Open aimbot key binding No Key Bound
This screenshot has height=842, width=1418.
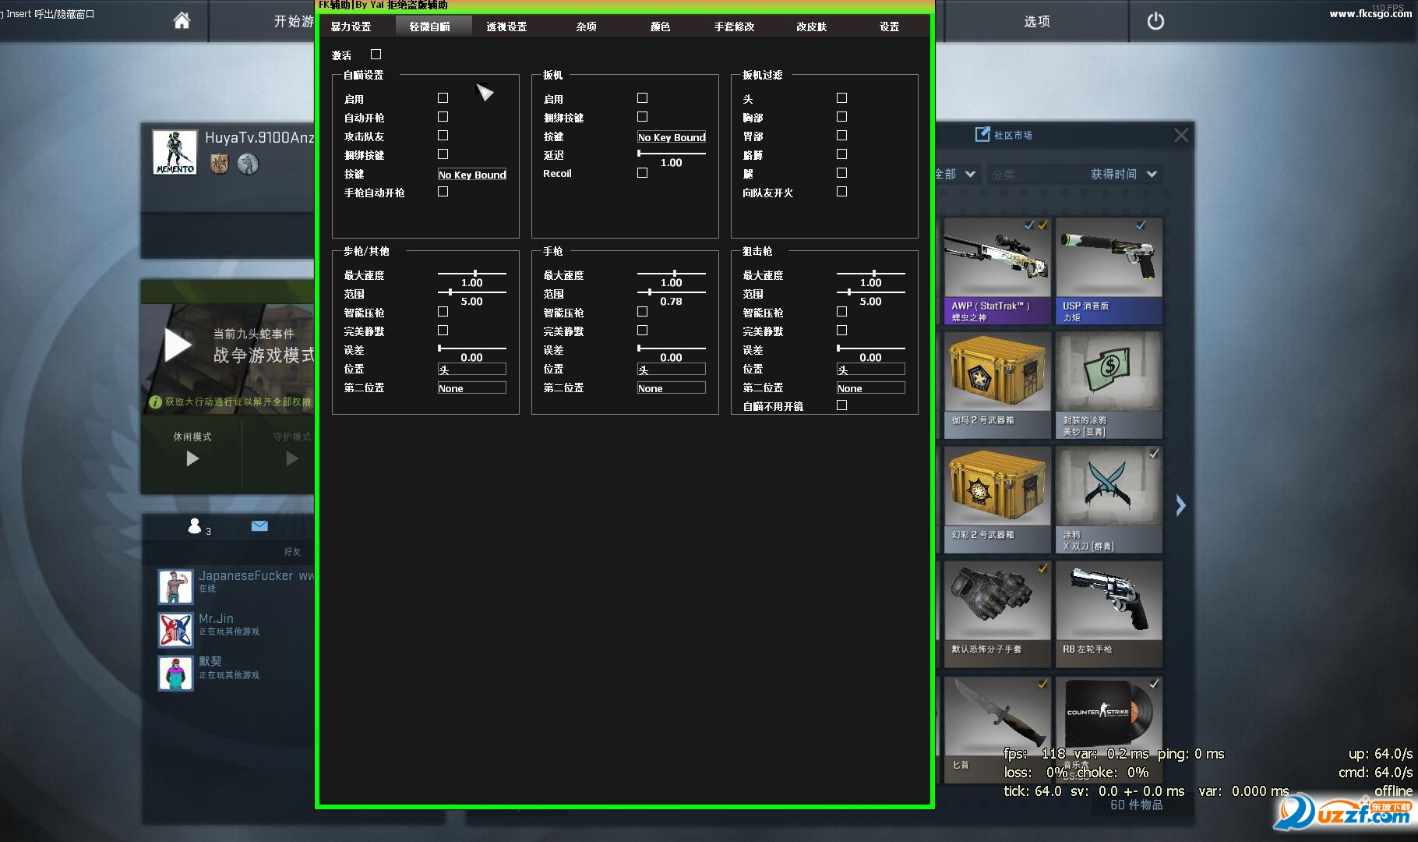[x=472, y=175]
